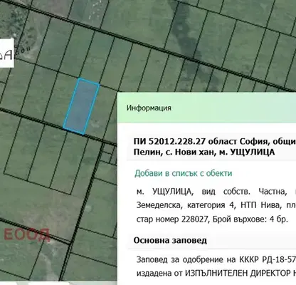Click text 'Земеделска, категория 4, НТП Нива'

(x=209, y=205)
